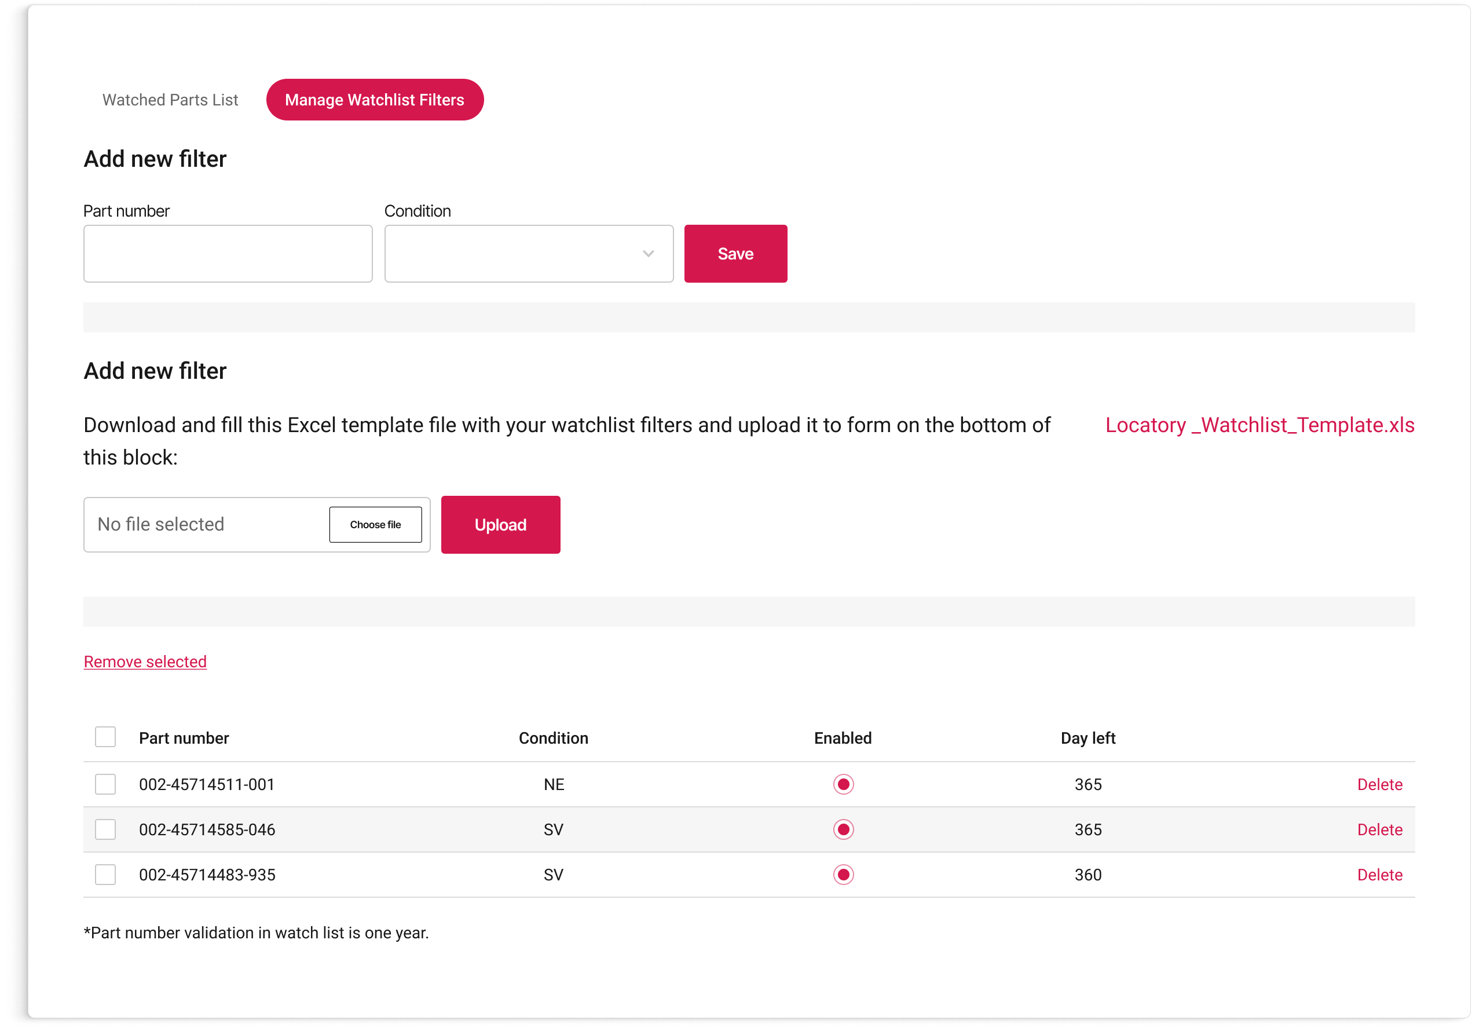1472x1031 pixels.
Task: Click the Choose file button
Action: pyautogui.click(x=375, y=524)
